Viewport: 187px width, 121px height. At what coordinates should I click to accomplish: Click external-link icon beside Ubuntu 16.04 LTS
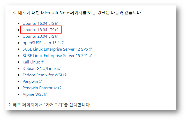(x=57, y=23)
